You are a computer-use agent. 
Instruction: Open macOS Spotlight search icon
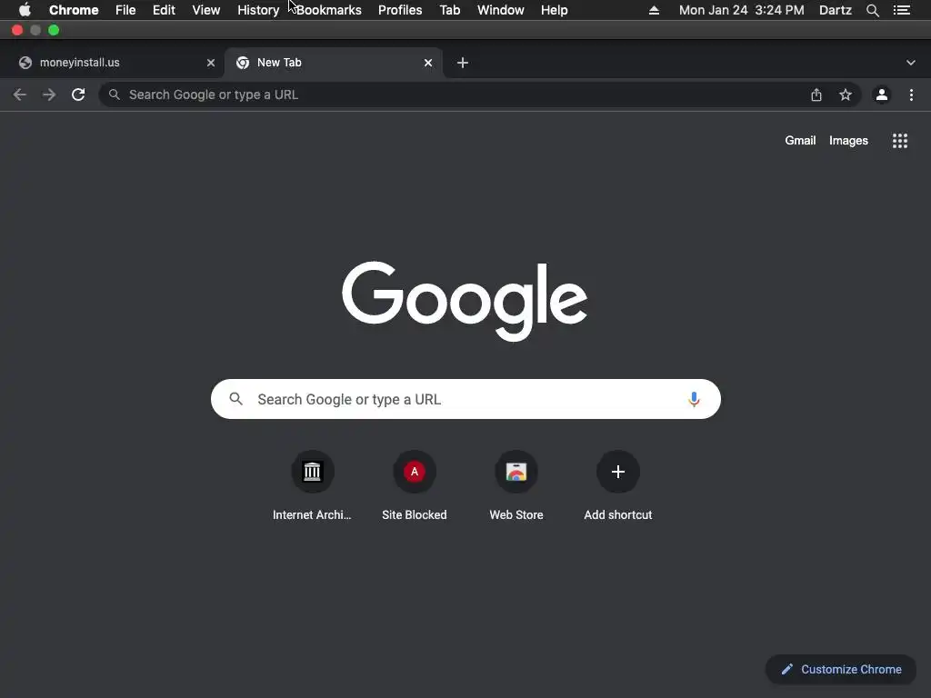click(872, 10)
